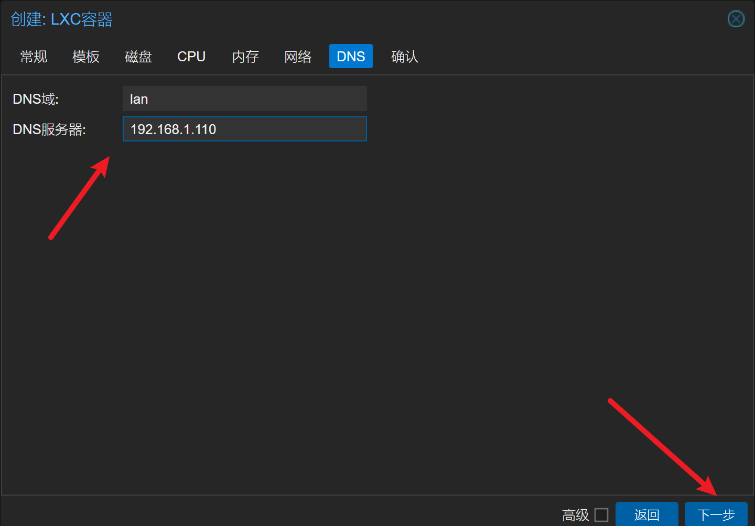Switch to the 常规 tab
This screenshot has width=755, height=526.
point(34,57)
